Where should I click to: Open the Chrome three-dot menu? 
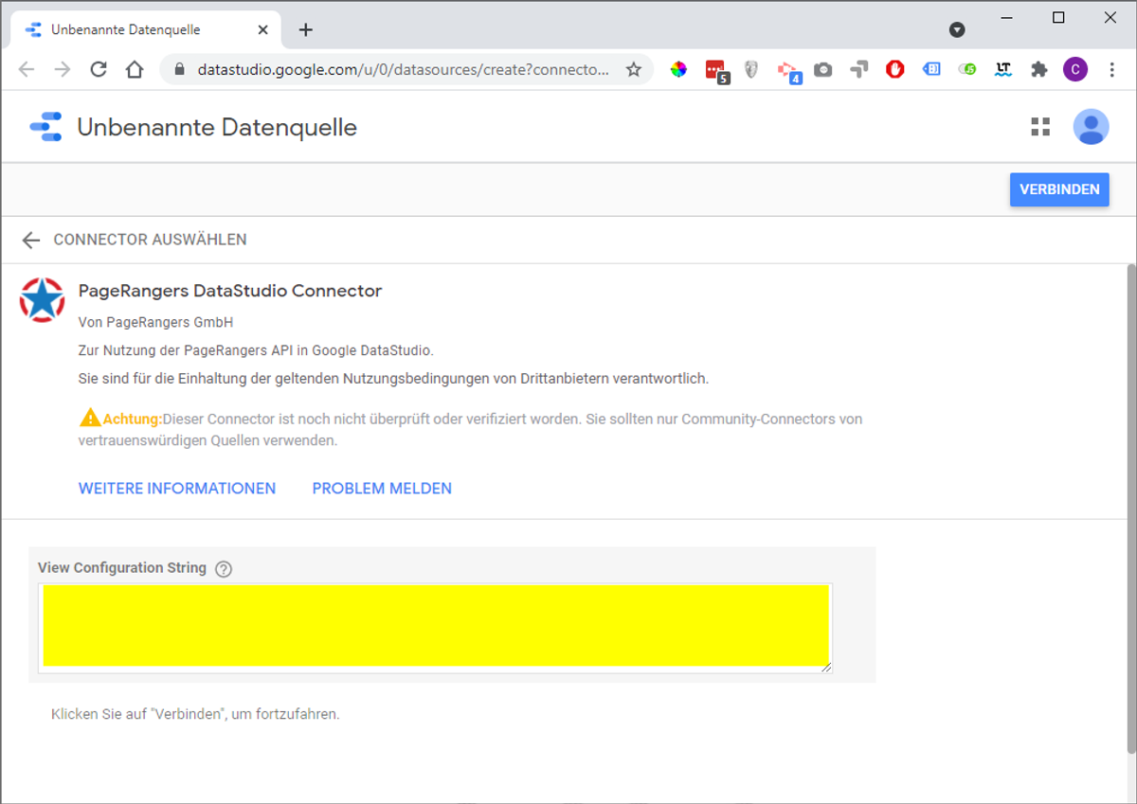1112,69
